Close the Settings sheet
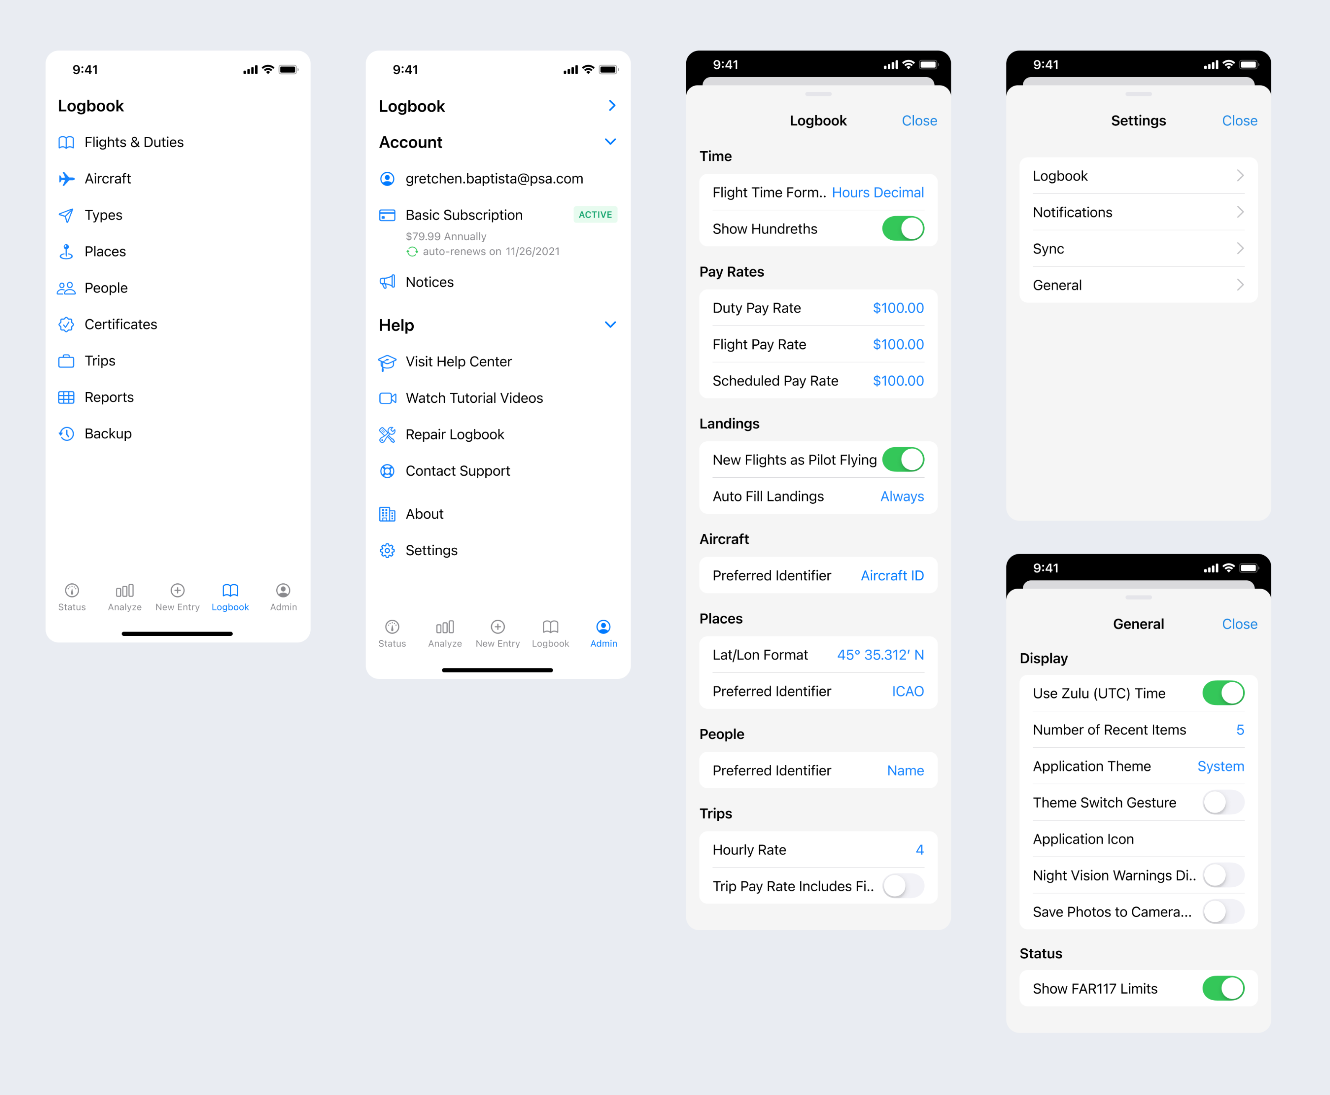The width and height of the screenshot is (1330, 1095). pyautogui.click(x=1239, y=121)
